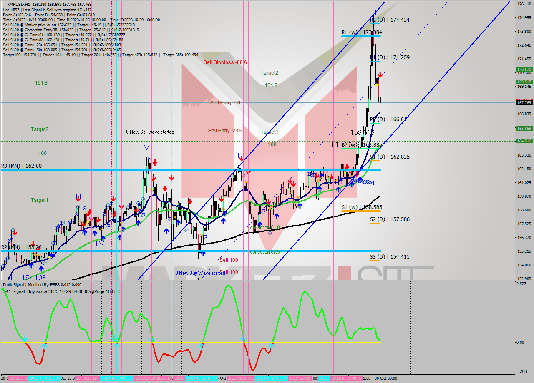Click the S3 (D) 154.411 support label

pyautogui.click(x=389, y=256)
